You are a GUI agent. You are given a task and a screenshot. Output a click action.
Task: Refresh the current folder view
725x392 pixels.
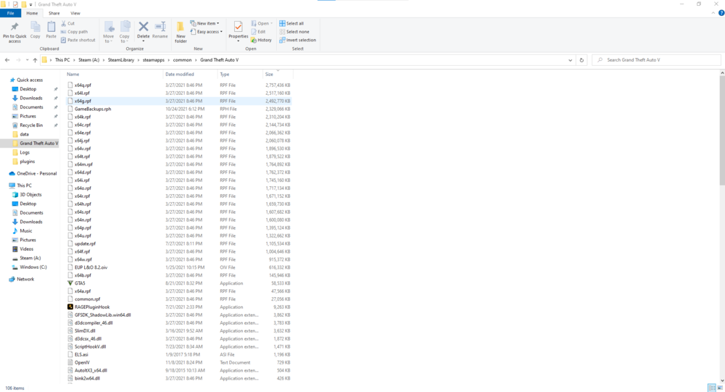(581, 60)
